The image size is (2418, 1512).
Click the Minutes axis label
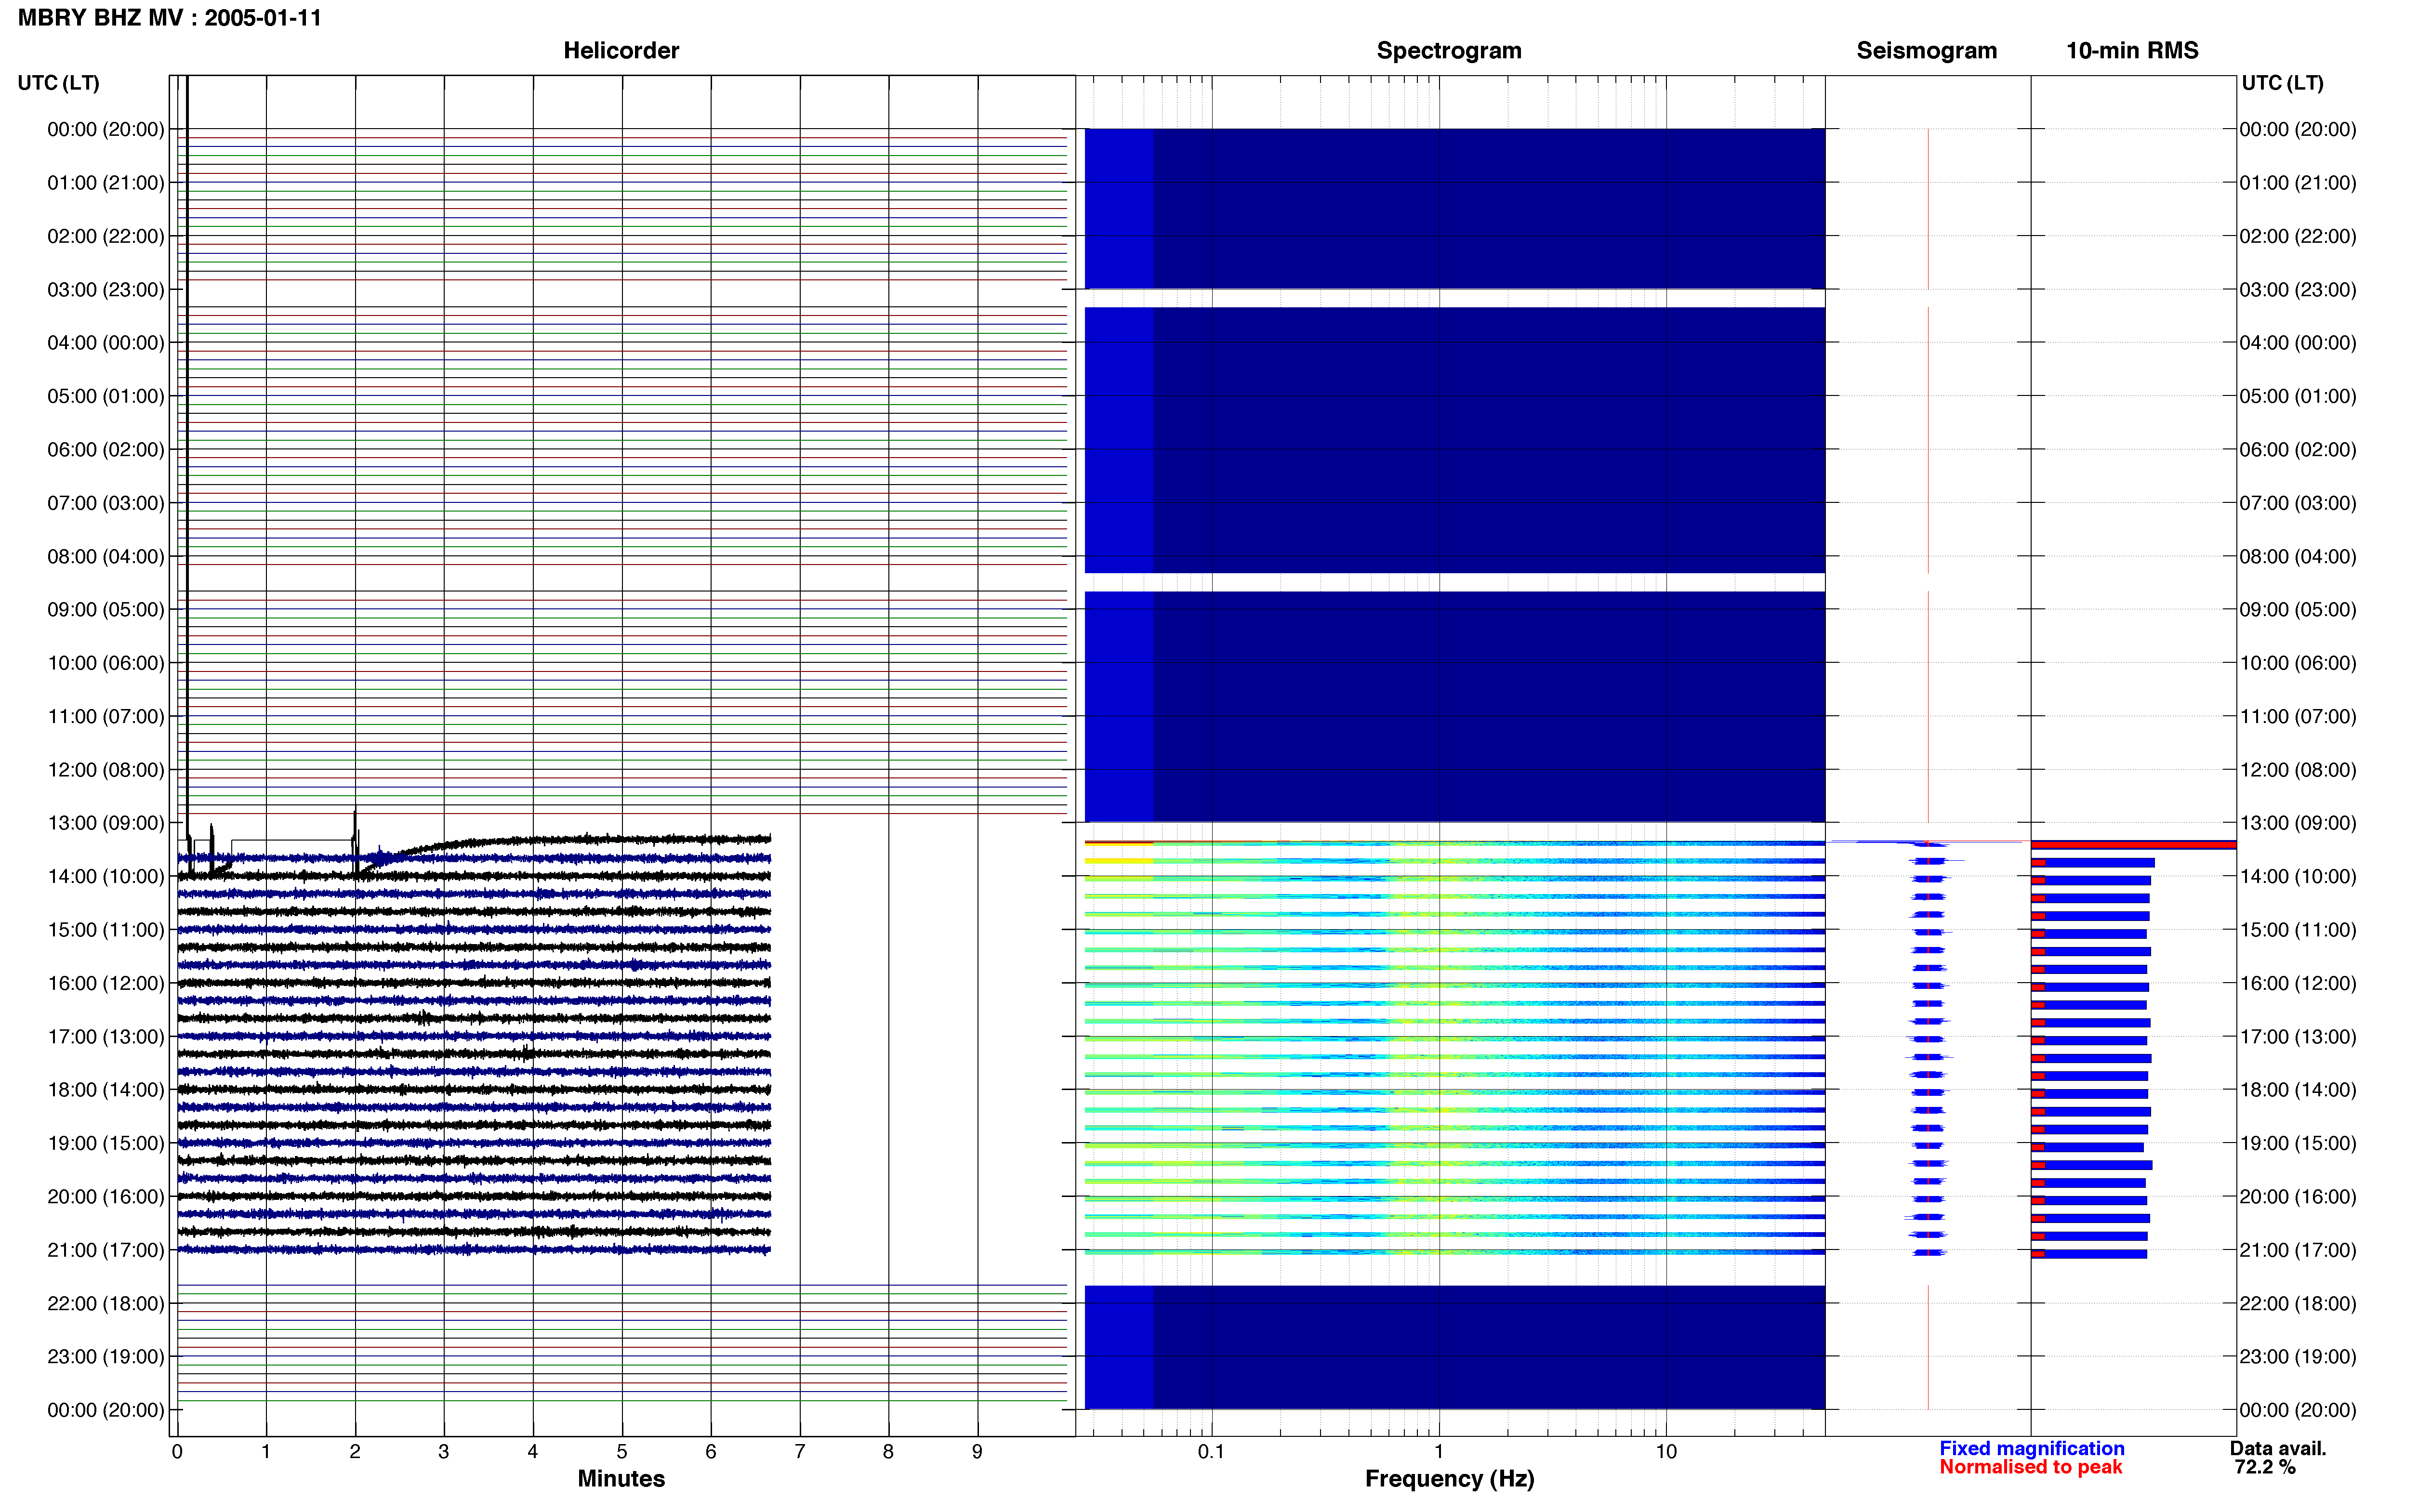click(621, 1478)
